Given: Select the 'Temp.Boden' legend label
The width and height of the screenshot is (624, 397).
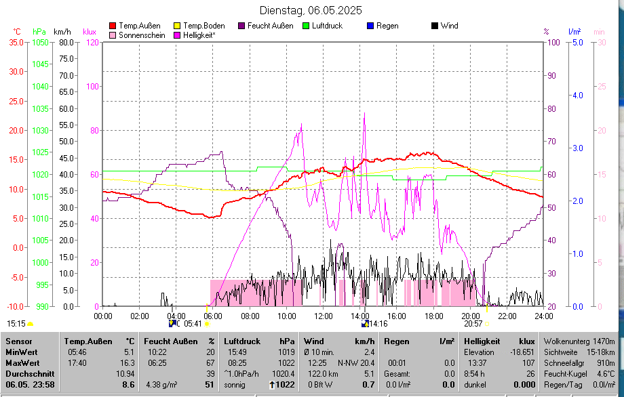Looking at the screenshot, I should pyautogui.click(x=204, y=26).
